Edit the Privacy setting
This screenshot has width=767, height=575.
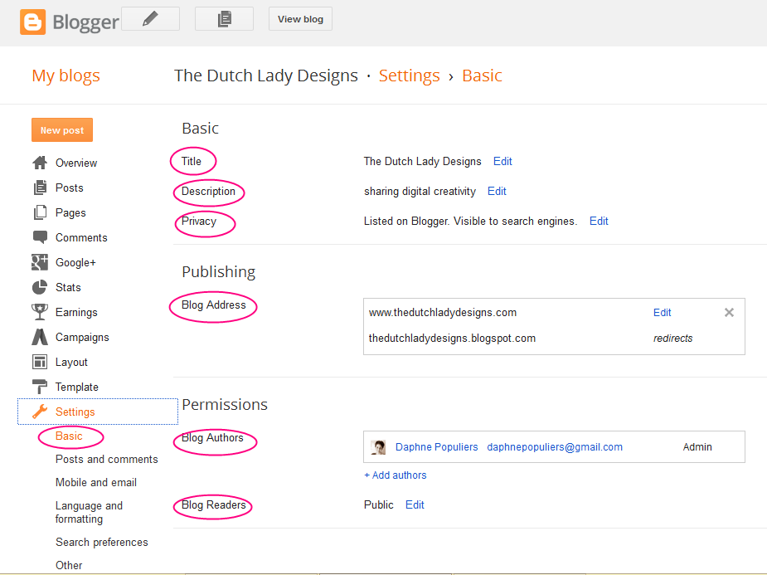point(599,222)
